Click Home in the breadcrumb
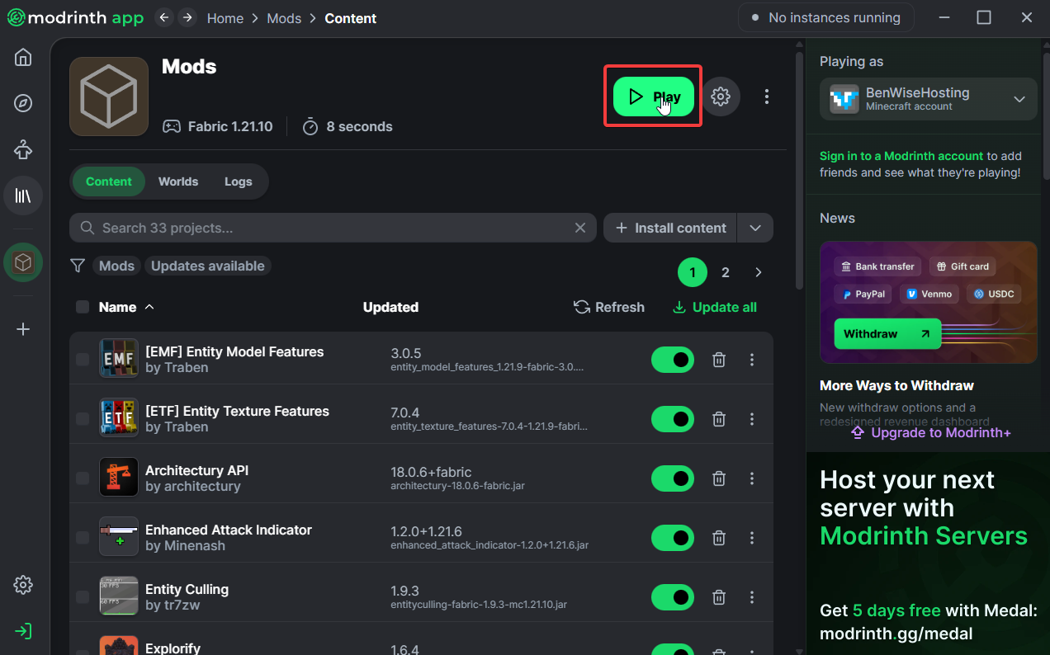Viewport: 1050px width, 655px height. [x=225, y=18]
